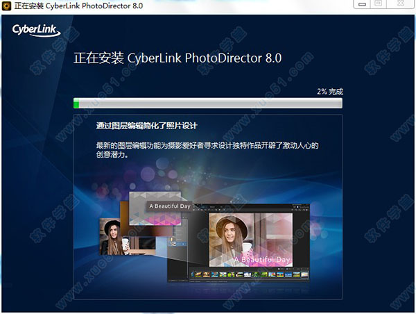Minimize the installer window
Image resolution: width=416 pixels, height=314 pixels.
pyautogui.click(x=360, y=5)
